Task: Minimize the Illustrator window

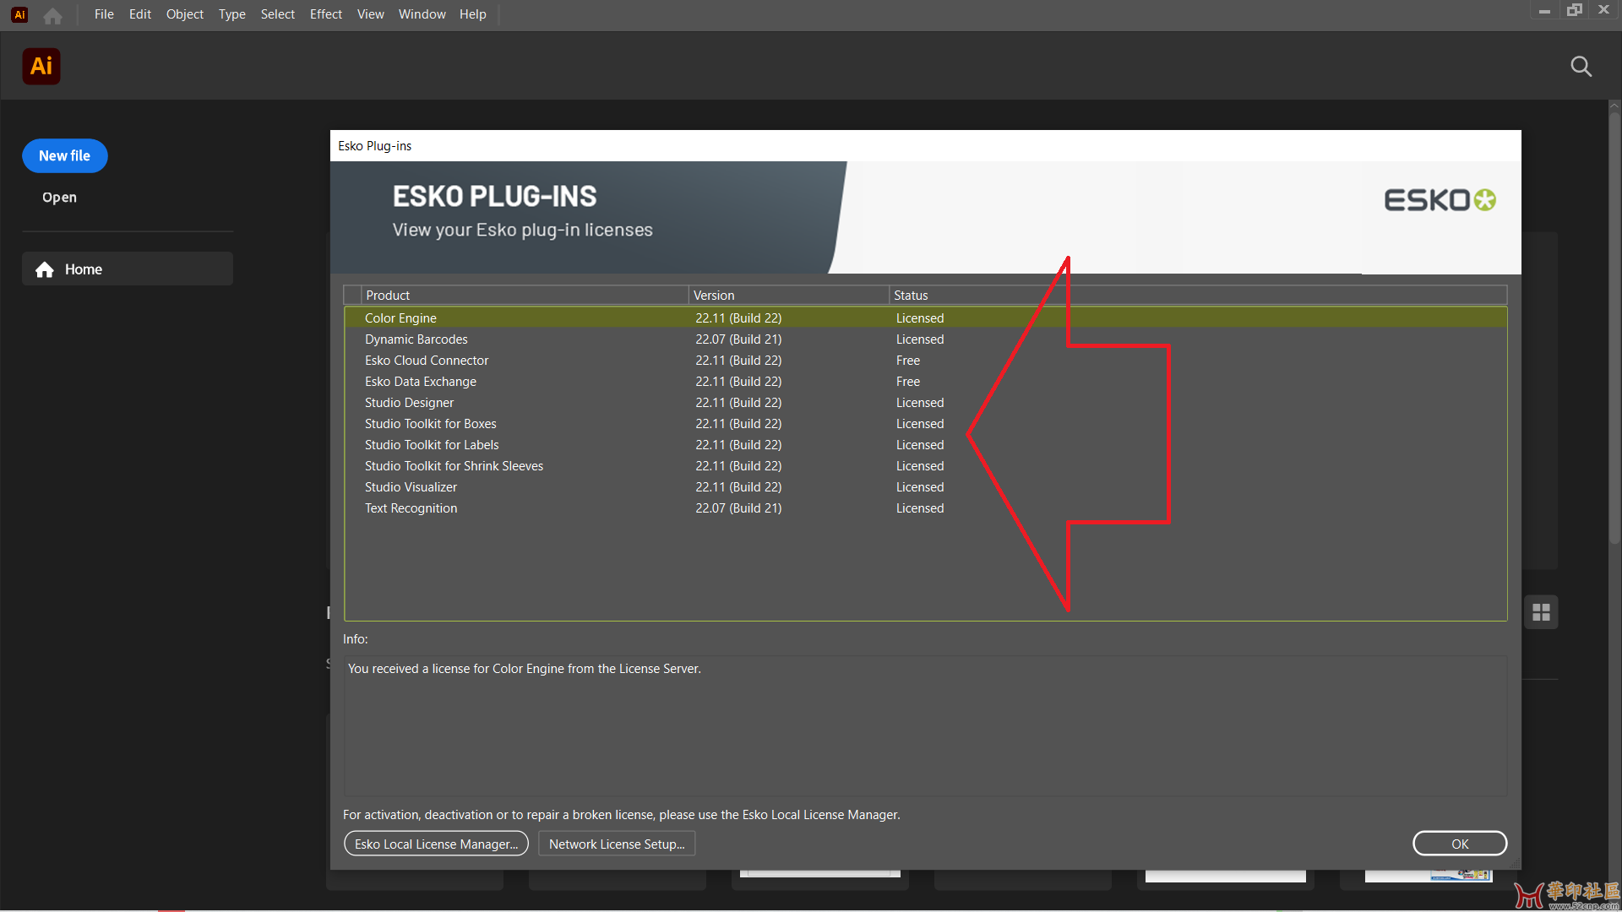Action: [1544, 11]
